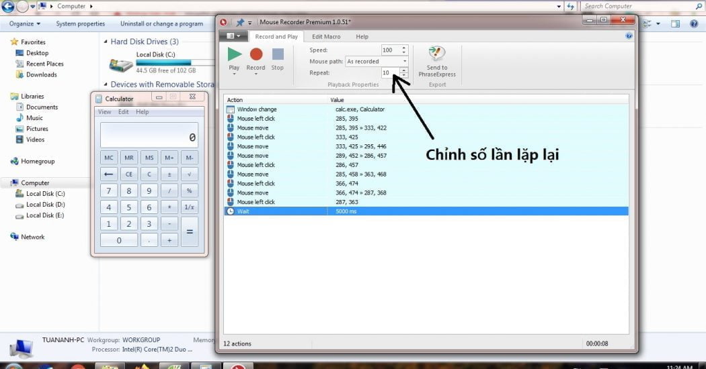Select Mouse left click row 287, 363
Viewport: 706px width, 369px height.
click(x=426, y=202)
